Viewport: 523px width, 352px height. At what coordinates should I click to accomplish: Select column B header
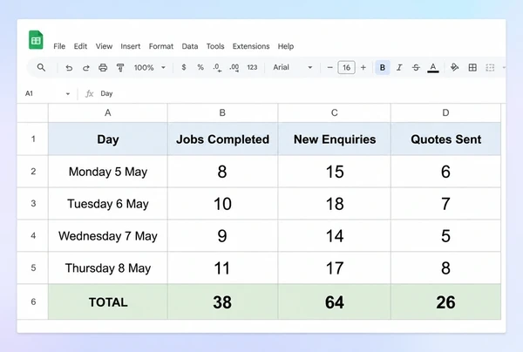click(x=222, y=113)
